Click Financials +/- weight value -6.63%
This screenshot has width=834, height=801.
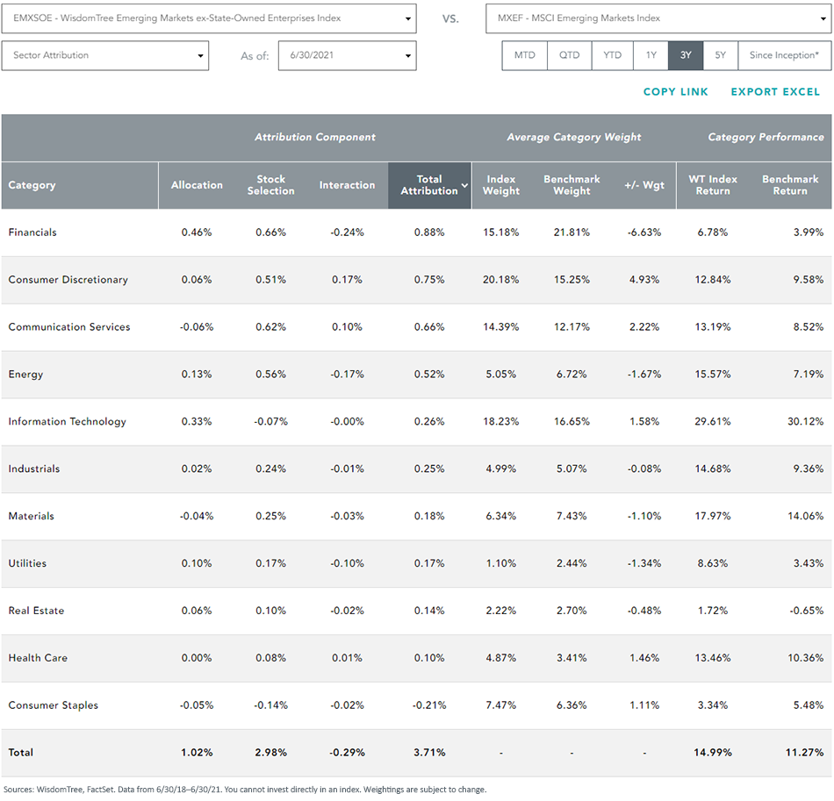coord(644,232)
